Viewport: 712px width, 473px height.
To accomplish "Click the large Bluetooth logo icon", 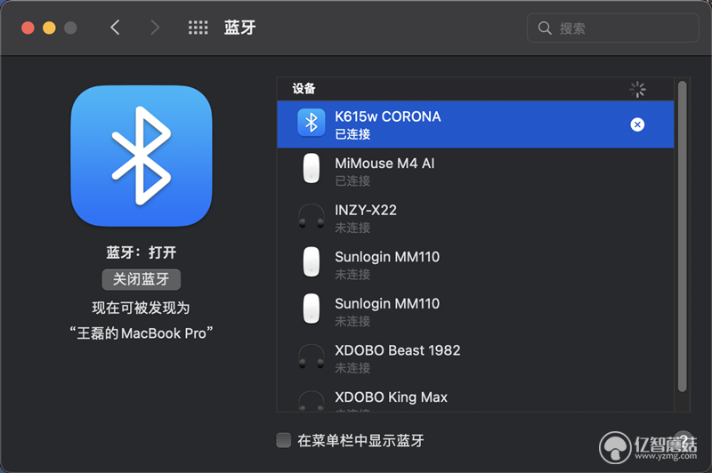I will coord(142,156).
